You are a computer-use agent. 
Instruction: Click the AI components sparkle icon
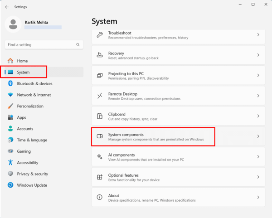click(100, 157)
